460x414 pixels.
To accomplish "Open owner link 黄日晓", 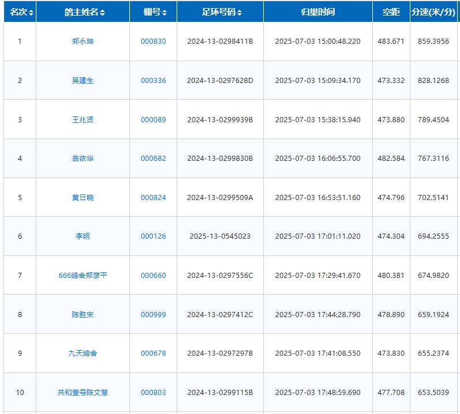I will click(83, 198).
